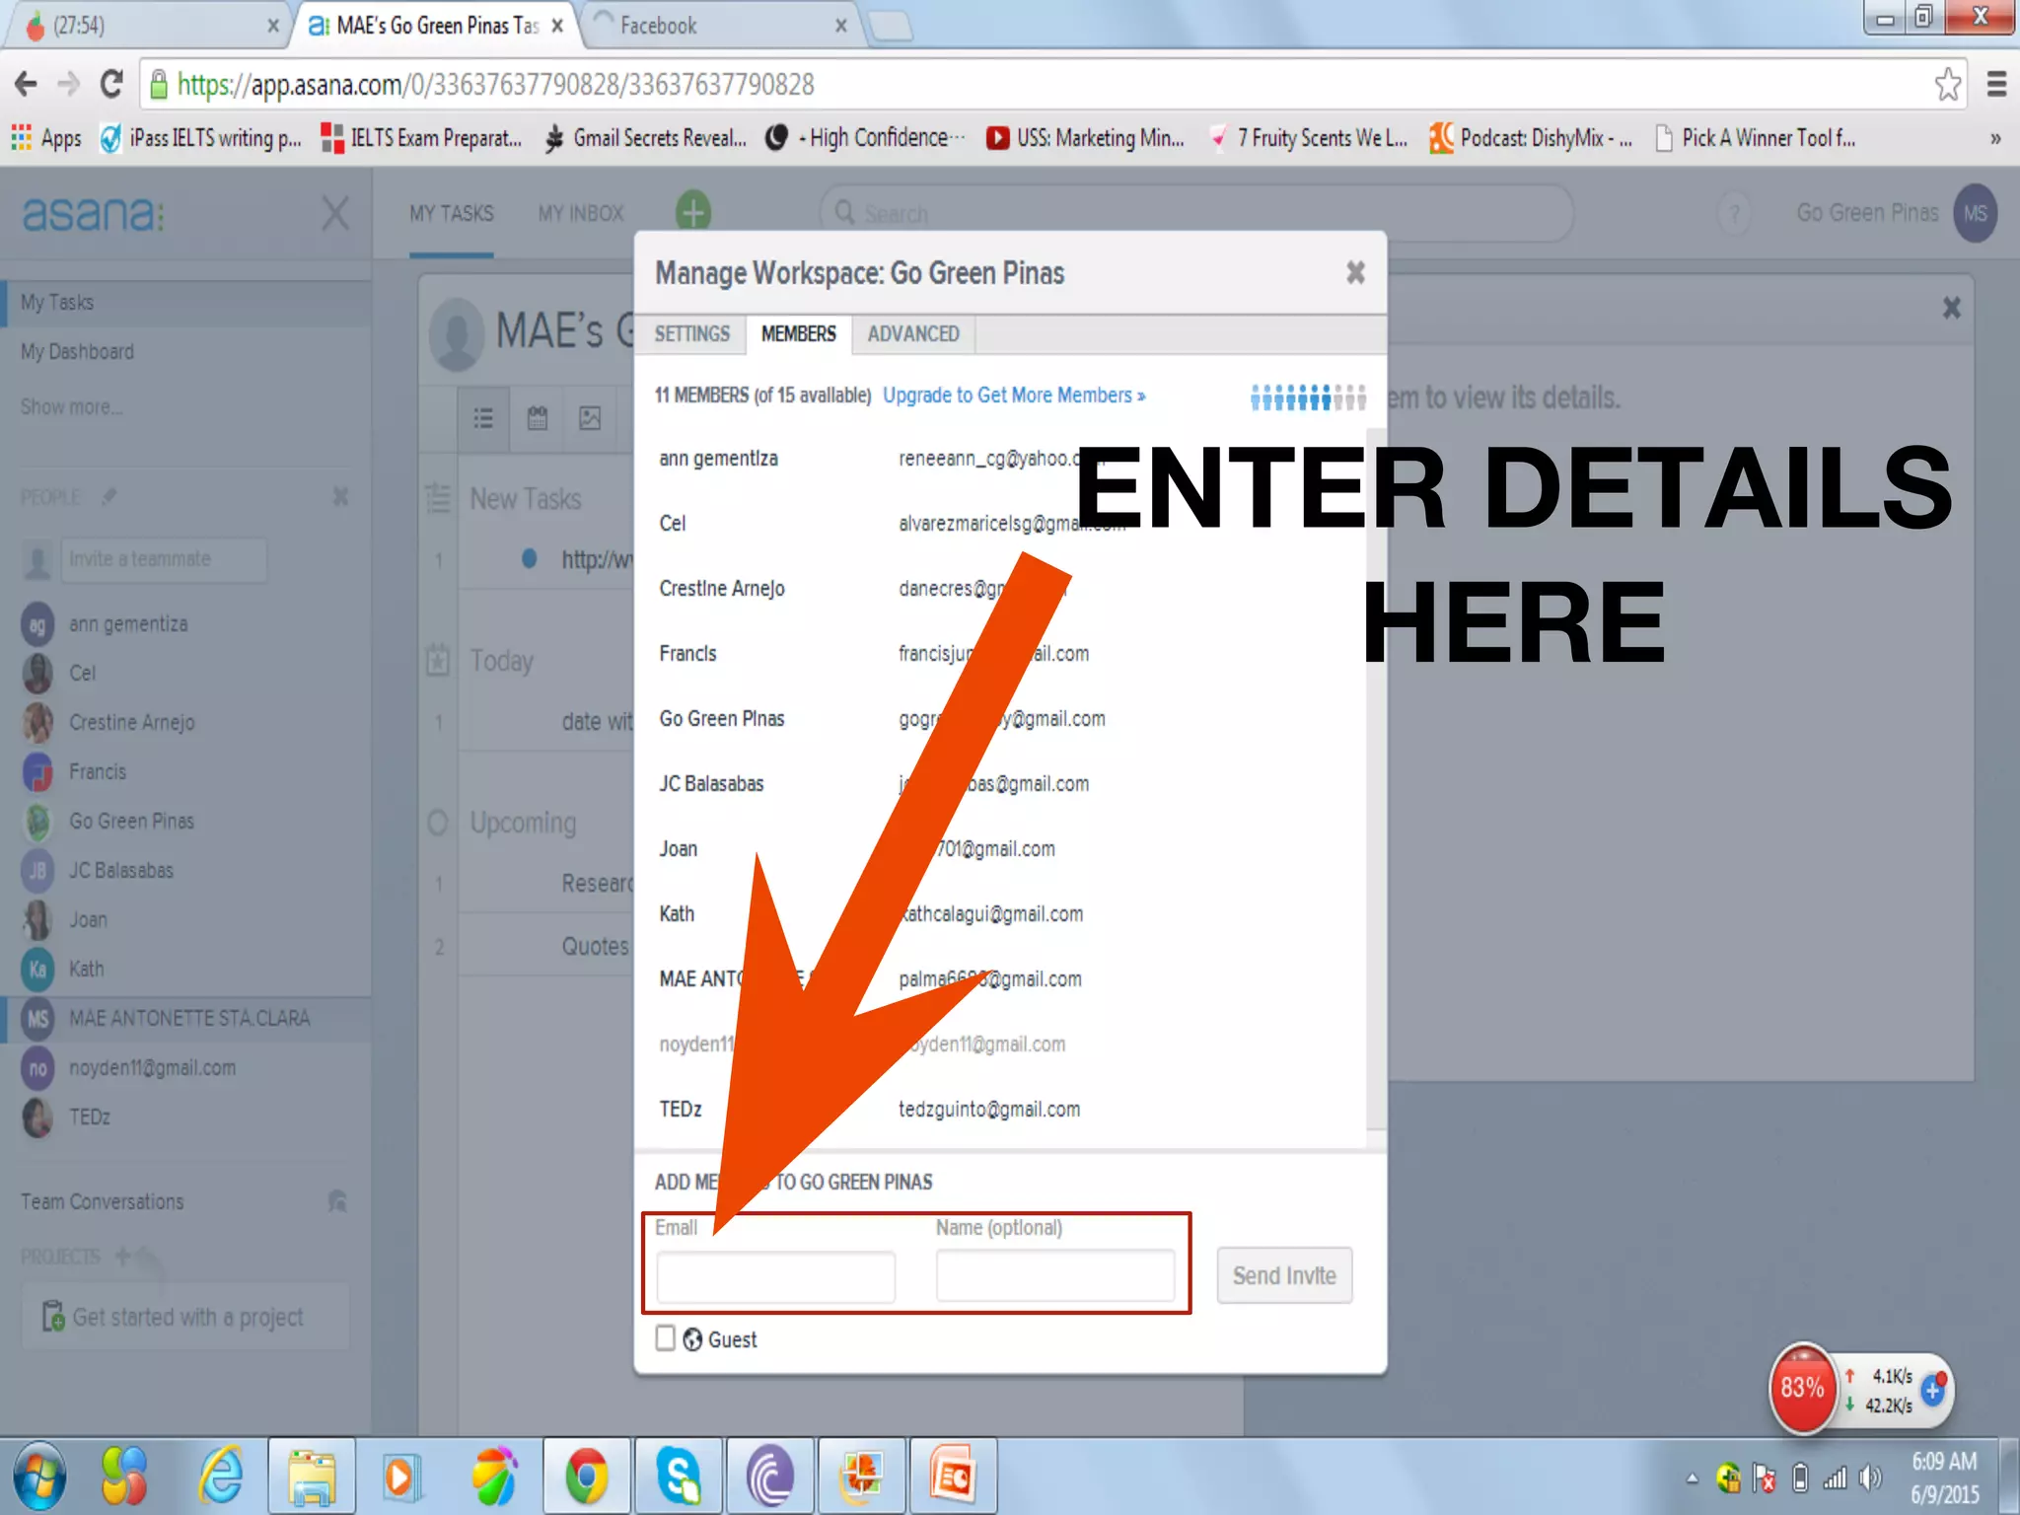2020x1515 pixels.
Task: Open the MY INBOX tab
Action: pos(581,213)
